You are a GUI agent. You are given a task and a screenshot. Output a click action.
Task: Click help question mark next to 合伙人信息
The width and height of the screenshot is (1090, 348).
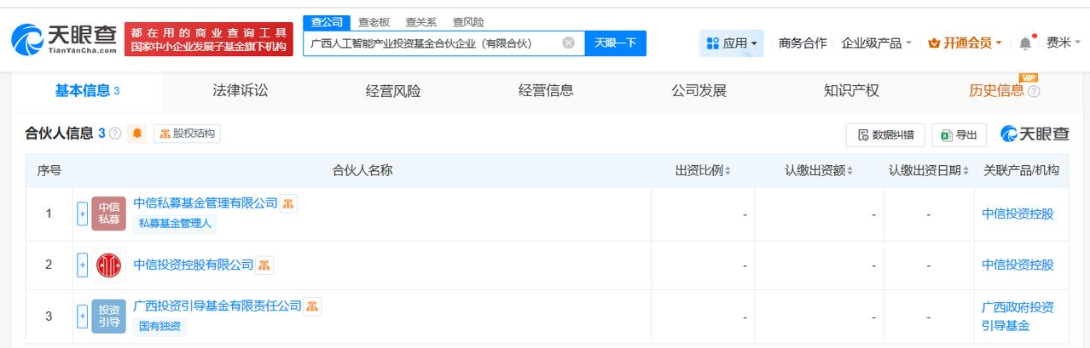coord(115,134)
